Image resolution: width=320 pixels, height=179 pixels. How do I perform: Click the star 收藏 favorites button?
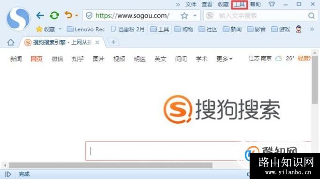[x=46, y=30]
